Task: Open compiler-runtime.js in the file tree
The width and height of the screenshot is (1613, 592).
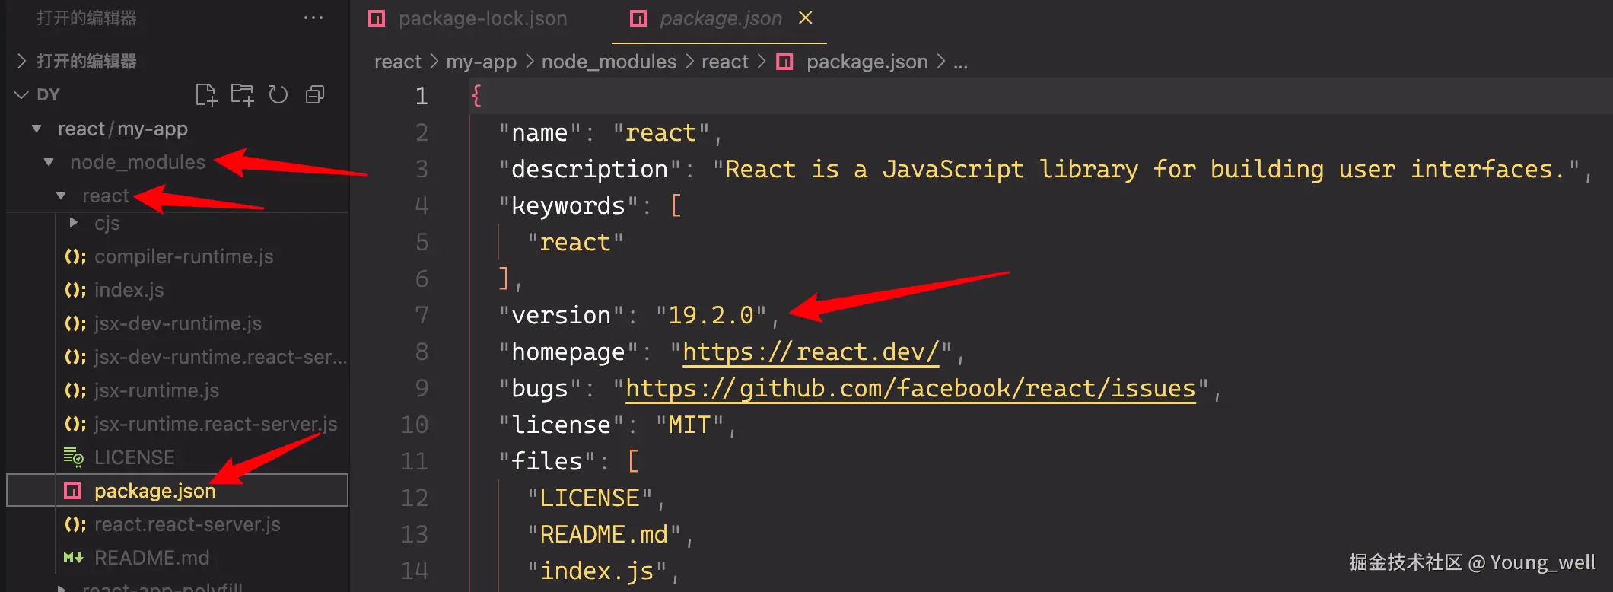Action: pos(183,256)
